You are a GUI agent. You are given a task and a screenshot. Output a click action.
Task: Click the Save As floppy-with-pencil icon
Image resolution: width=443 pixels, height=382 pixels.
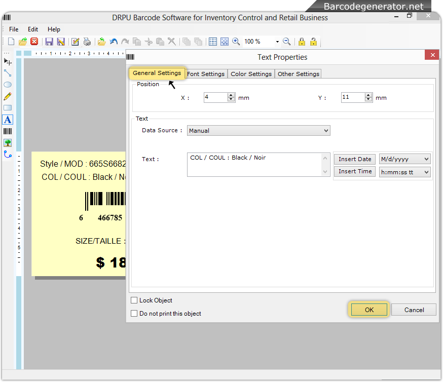click(61, 42)
